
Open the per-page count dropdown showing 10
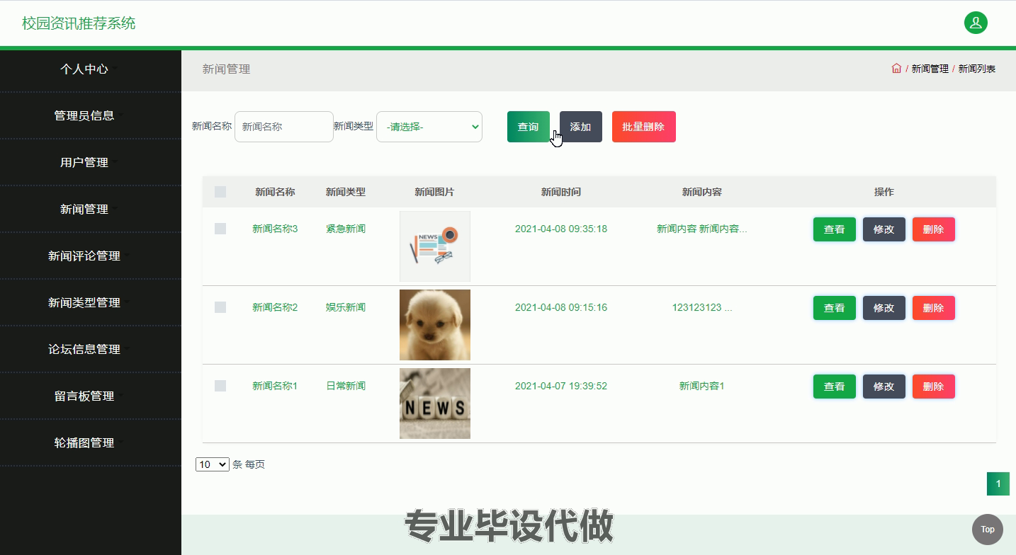click(x=213, y=464)
